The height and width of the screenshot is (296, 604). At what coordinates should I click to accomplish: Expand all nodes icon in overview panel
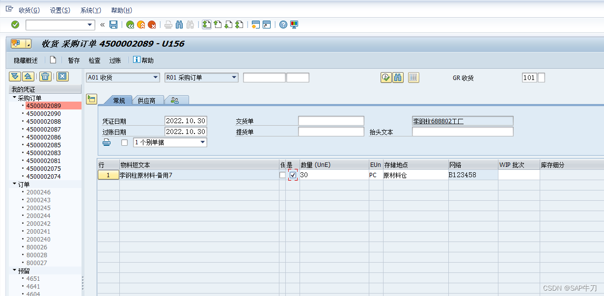[15, 76]
